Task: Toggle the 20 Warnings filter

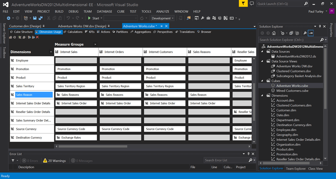Action: [54, 161]
